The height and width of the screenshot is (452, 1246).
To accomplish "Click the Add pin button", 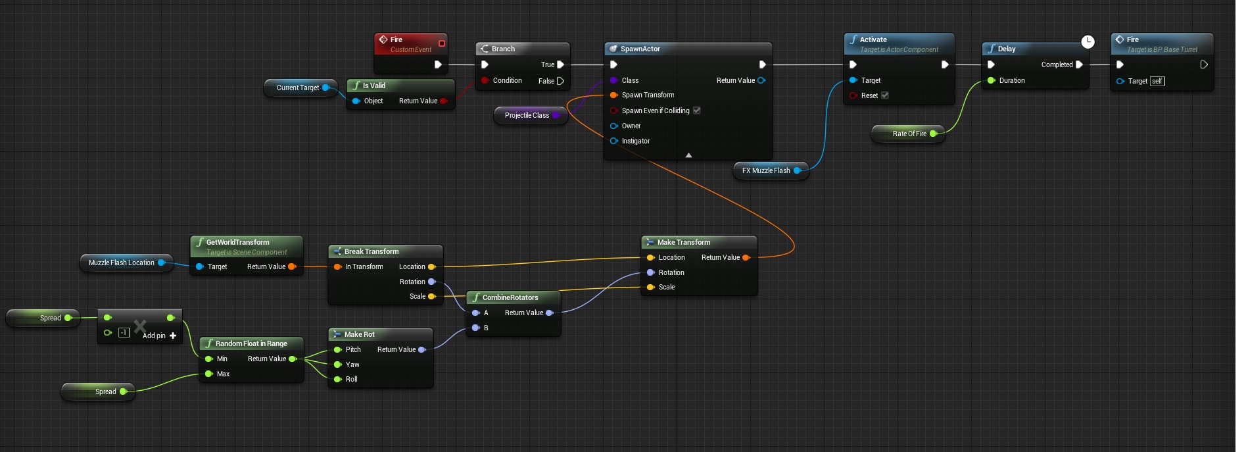I will click(x=160, y=336).
